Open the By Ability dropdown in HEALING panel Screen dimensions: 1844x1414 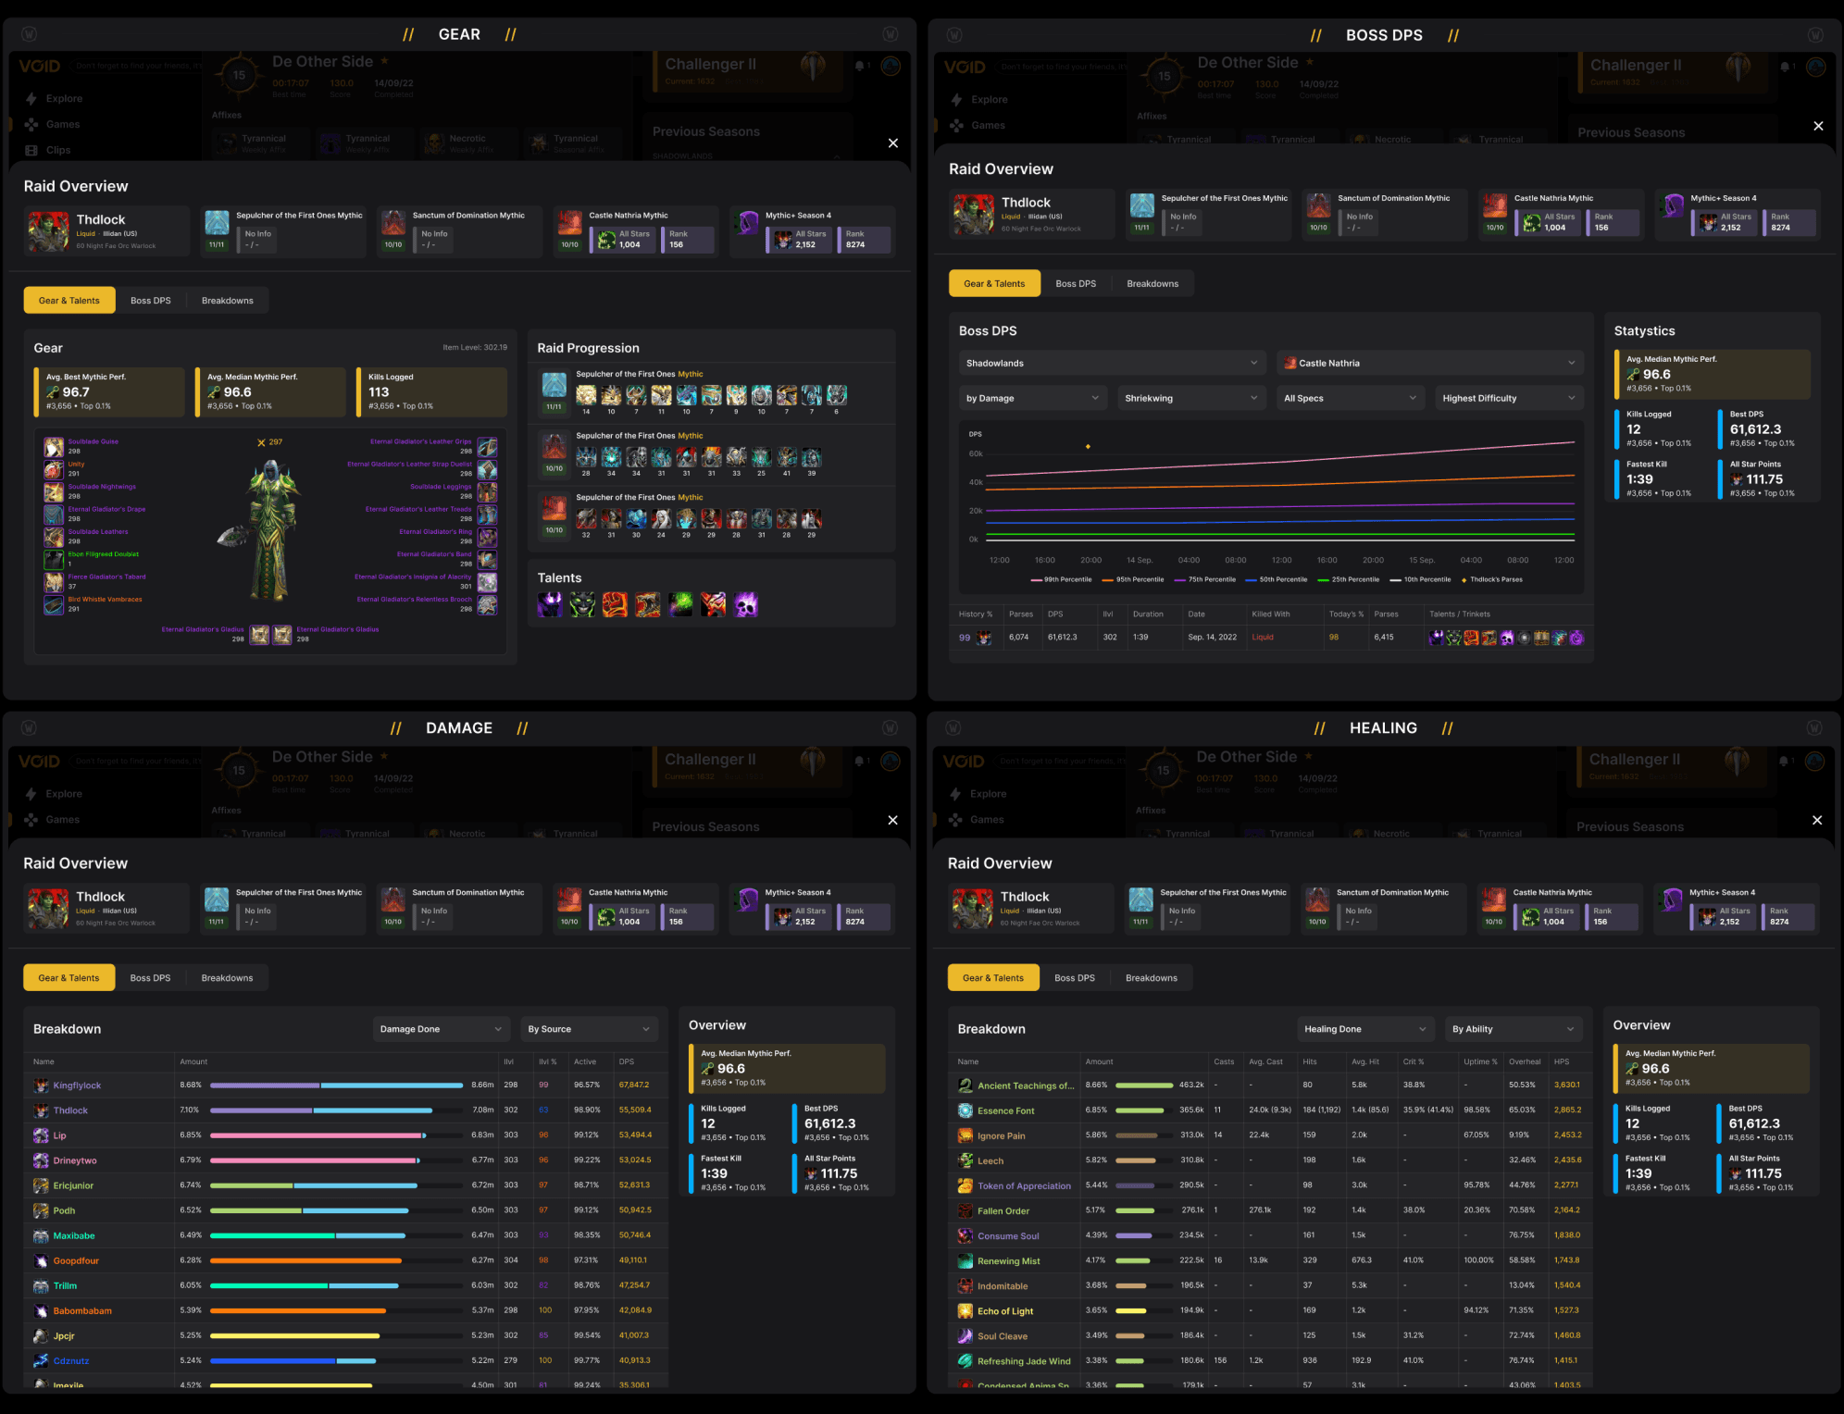[x=1514, y=1029]
